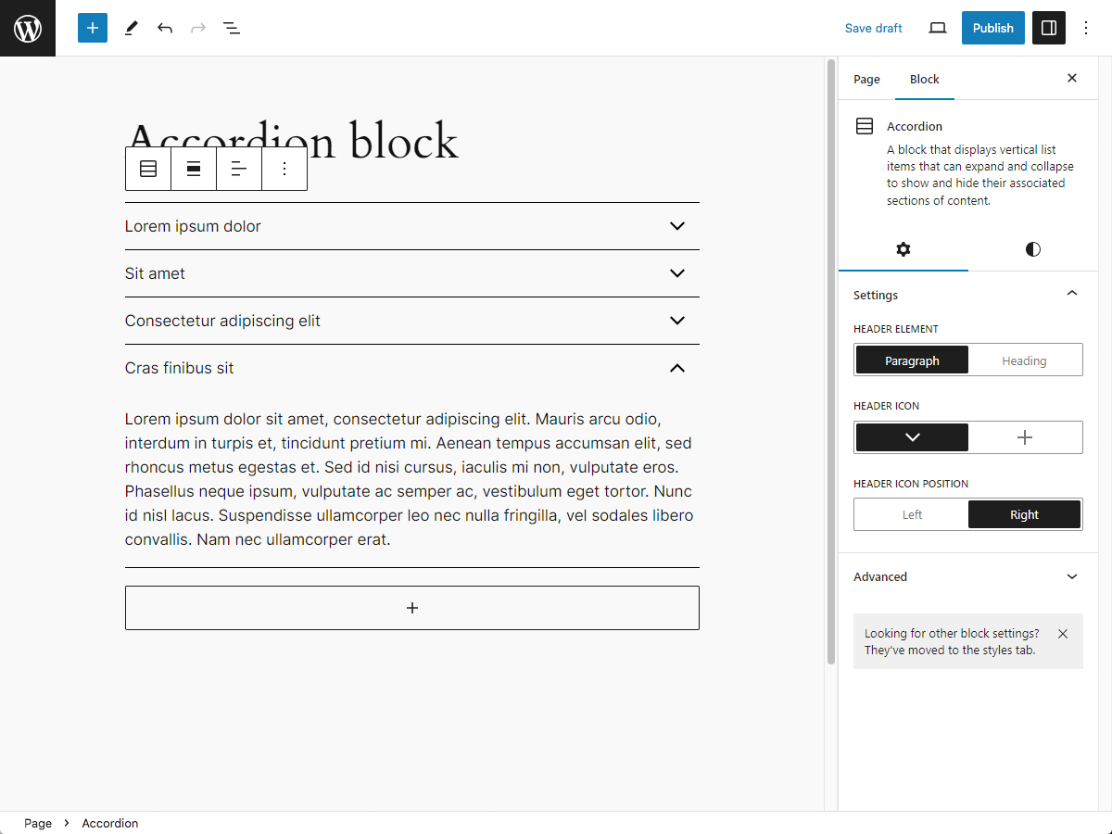Screen dimensions: 1112x834
Task: Set Header Element to Heading
Action: pyautogui.click(x=1024, y=360)
